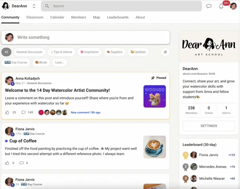240x189 pixels.
Task: Expand the DearAnn community switcher
Action: click(34, 6)
